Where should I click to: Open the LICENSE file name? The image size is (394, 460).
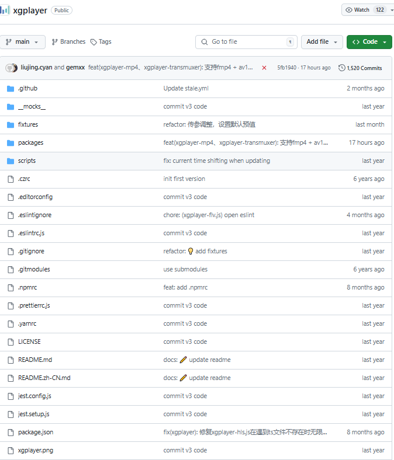29,341
